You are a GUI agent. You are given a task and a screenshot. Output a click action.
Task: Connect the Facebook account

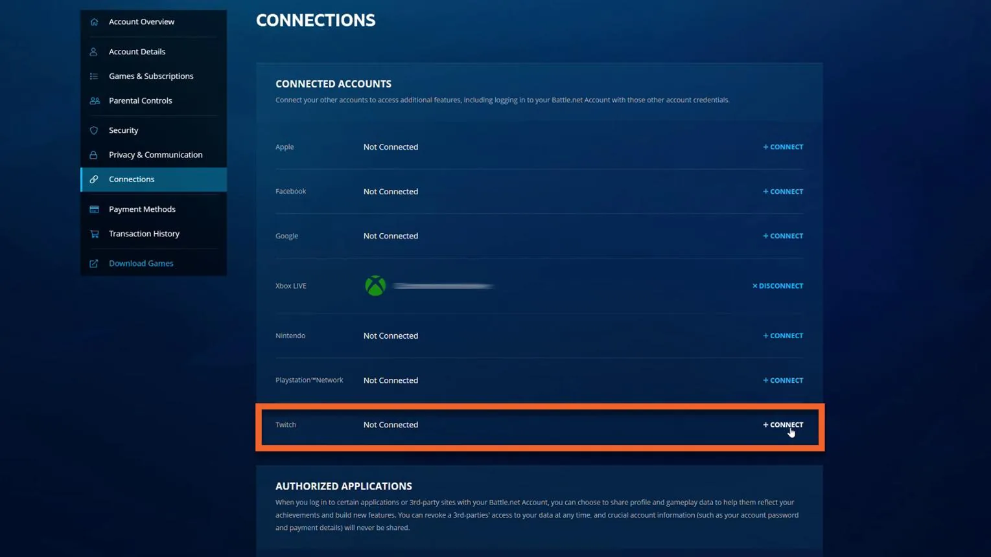[783, 192]
